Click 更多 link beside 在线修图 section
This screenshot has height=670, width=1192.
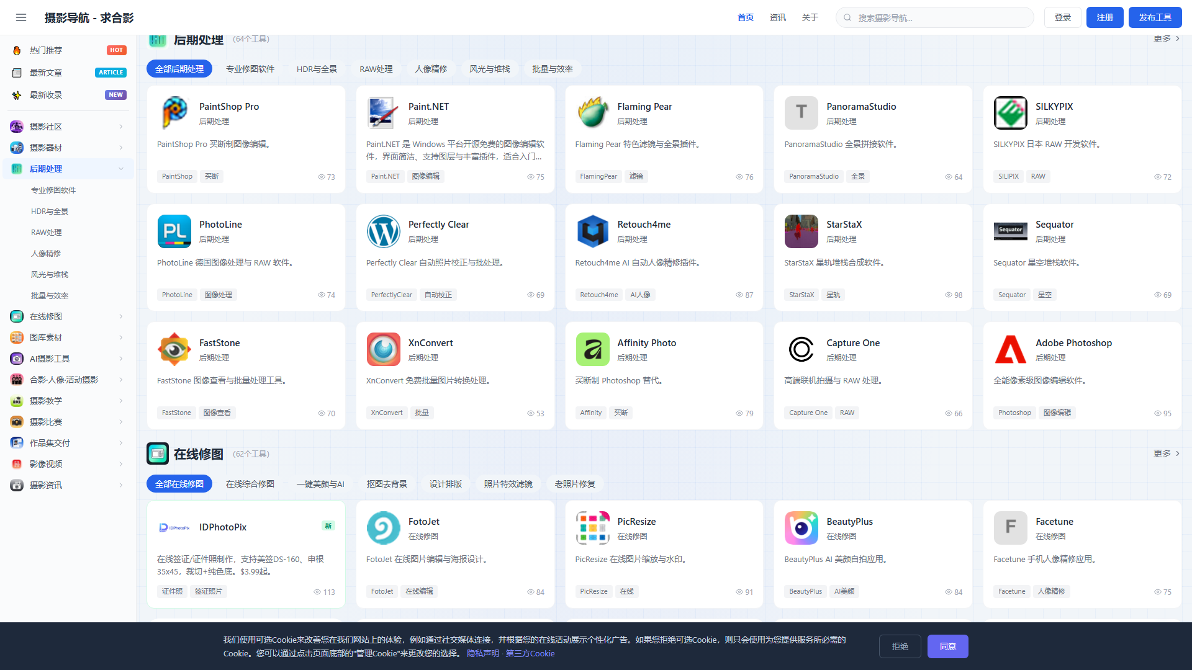1167,453
